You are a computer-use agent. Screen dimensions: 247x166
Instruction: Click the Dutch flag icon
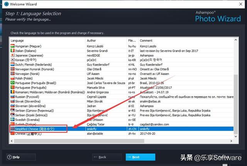coord(12,64)
